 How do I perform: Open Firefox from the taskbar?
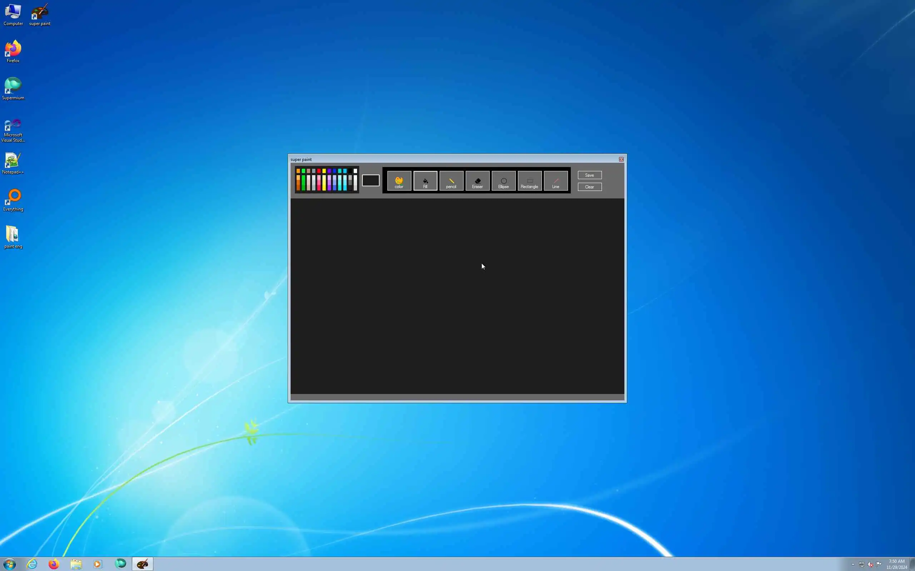click(54, 564)
